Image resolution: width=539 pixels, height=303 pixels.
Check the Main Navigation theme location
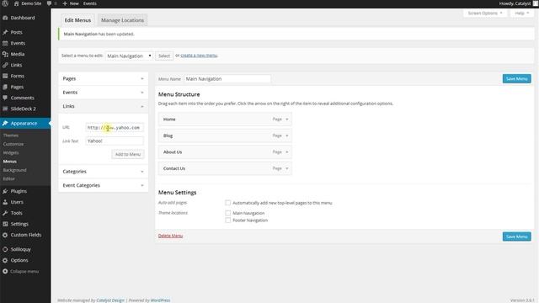(227, 213)
